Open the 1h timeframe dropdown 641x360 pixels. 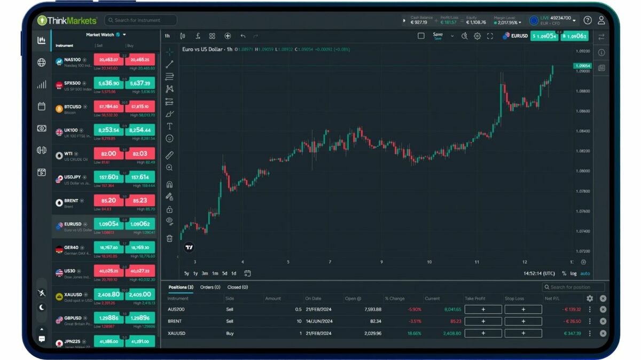point(167,36)
